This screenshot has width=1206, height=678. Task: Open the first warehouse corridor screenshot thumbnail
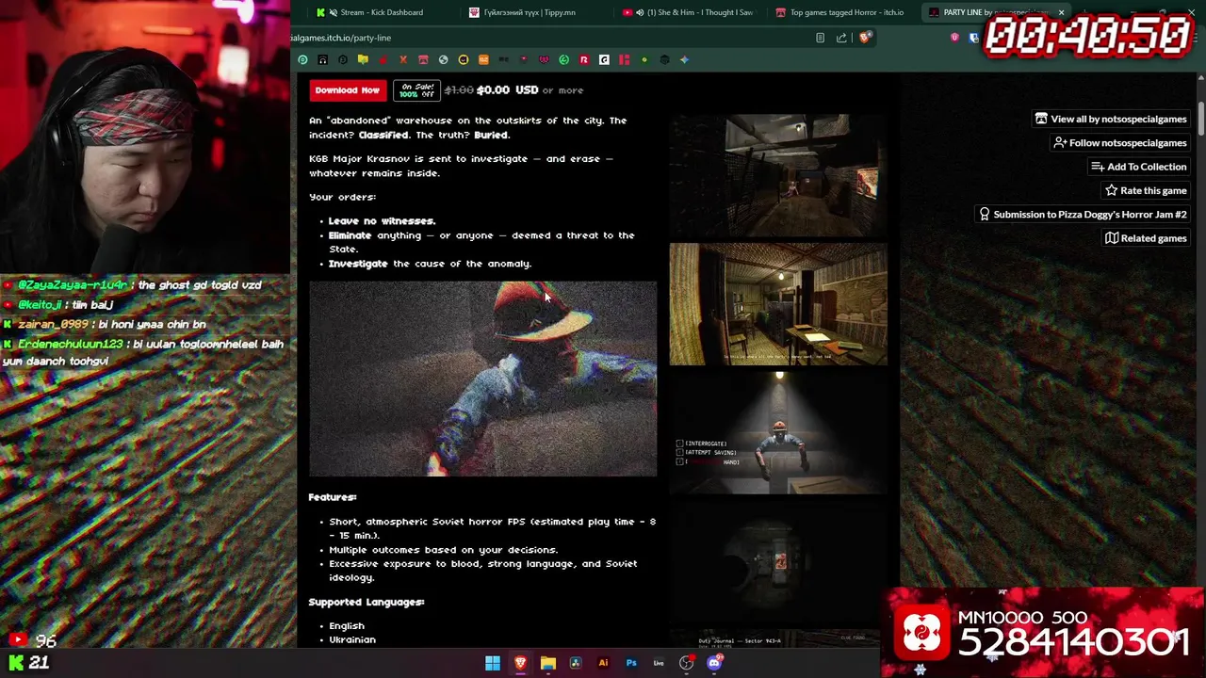click(778, 175)
